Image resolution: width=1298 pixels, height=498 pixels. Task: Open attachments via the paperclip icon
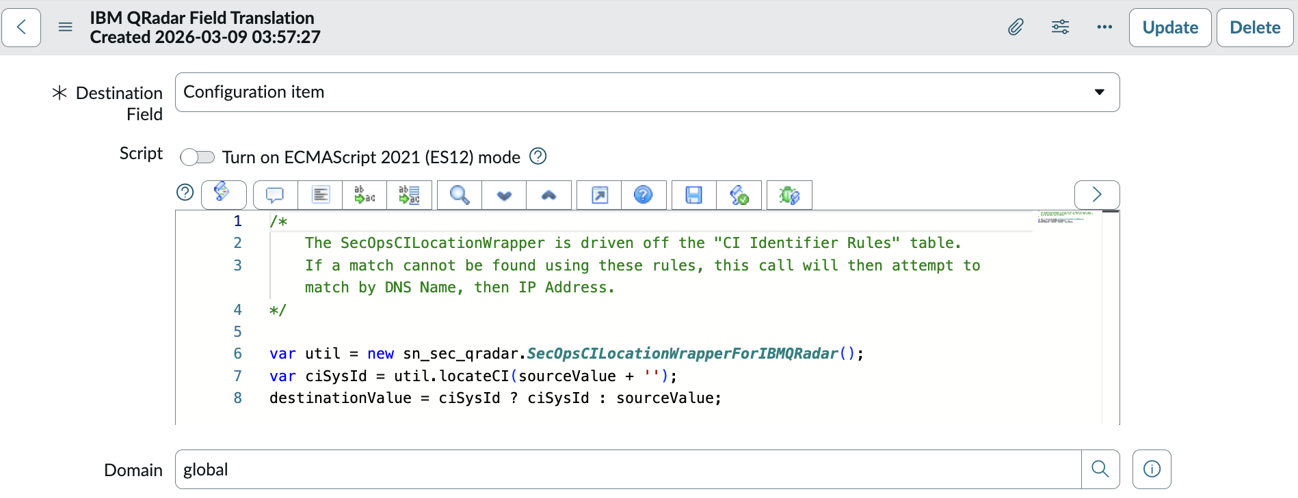click(x=1016, y=27)
